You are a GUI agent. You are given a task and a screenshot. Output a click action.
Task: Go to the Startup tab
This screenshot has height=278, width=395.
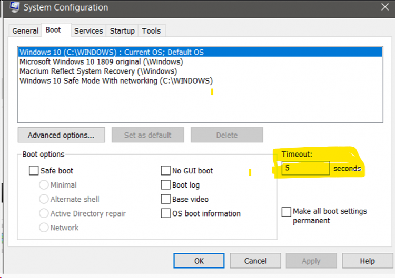click(x=122, y=31)
